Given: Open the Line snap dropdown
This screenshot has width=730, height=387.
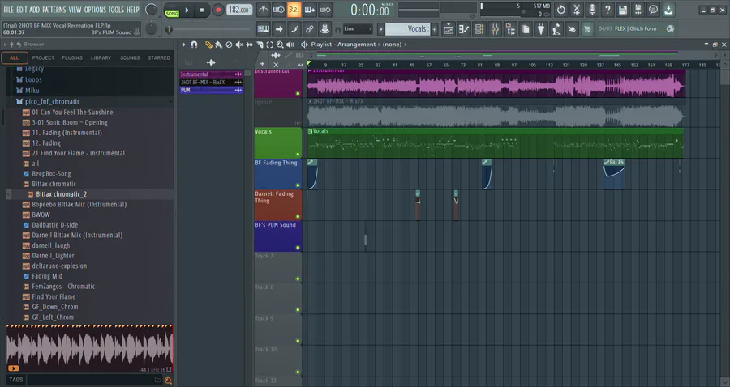Looking at the screenshot, I should tap(358, 29).
